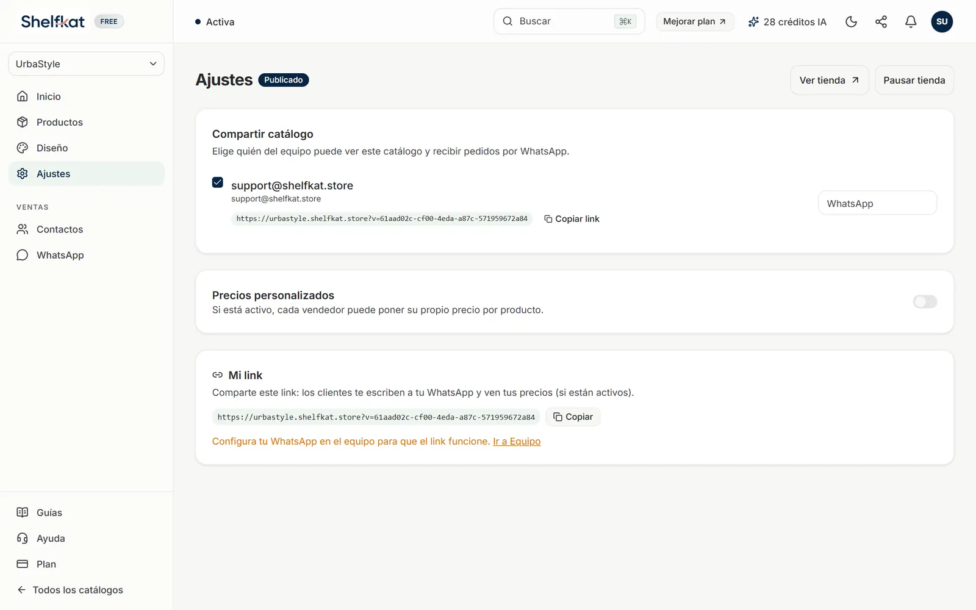Click the FREE plan badge
The height and width of the screenshot is (610, 976).
[x=109, y=21]
